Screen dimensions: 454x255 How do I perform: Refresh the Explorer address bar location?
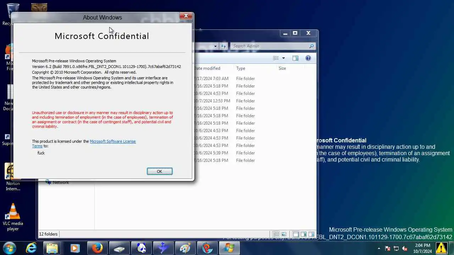tap(223, 46)
